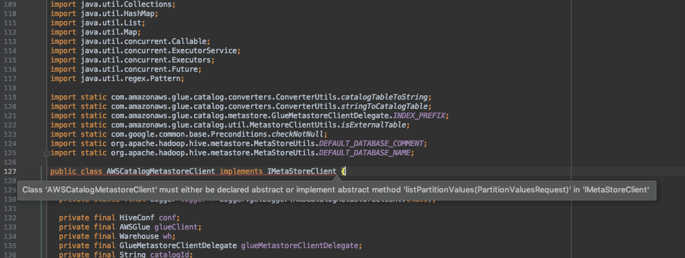Click gutter line number 133
Image resolution: width=685 pixels, height=258 pixels.
coord(10,227)
